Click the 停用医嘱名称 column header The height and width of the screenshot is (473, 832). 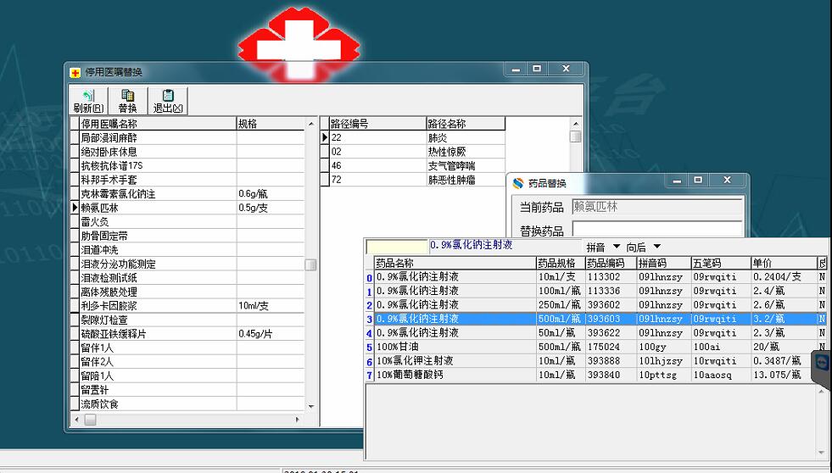[x=158, y=124]
